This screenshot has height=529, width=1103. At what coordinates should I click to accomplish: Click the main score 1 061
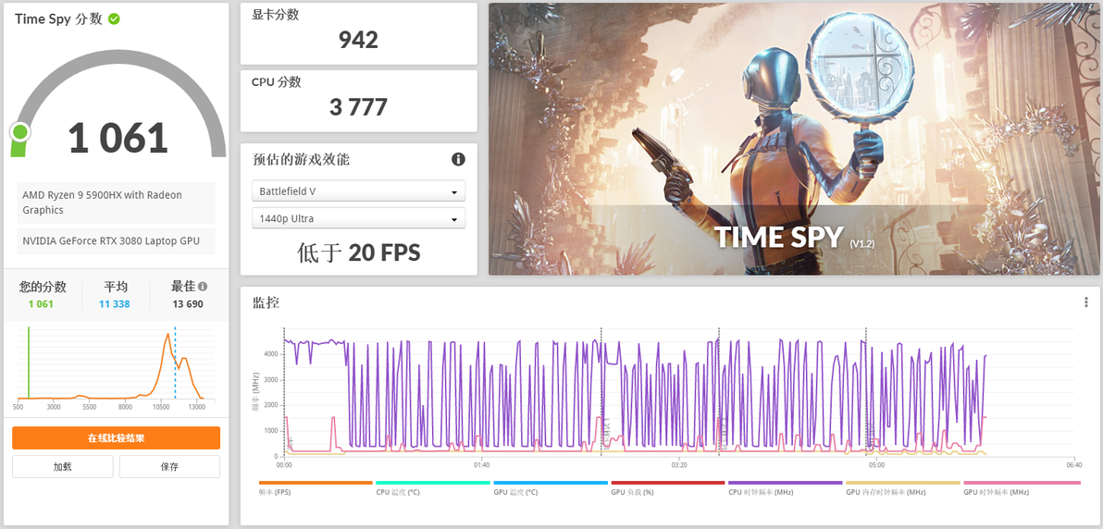[x=118, y=138]
